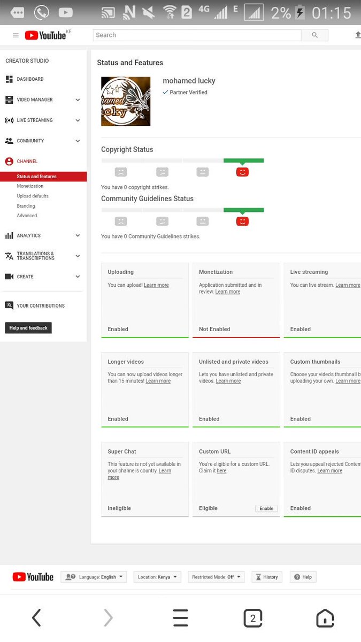The height and width of the screenshot is (642, 361).
Task: Tap the YouTube notification icon in status bar
Action: click(66, 12)
